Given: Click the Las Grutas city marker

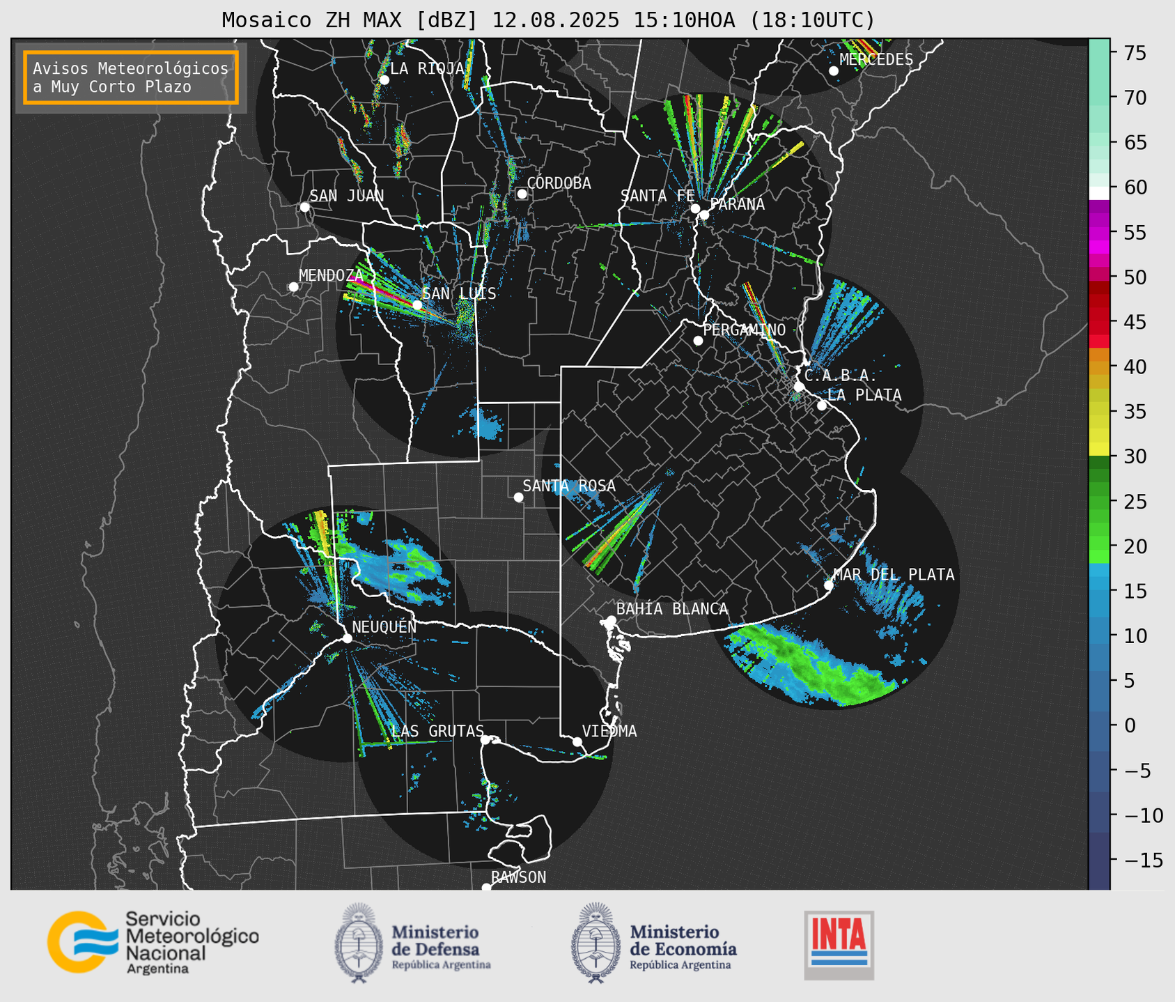Looking at the screenshot, I should tap(485, 740).
